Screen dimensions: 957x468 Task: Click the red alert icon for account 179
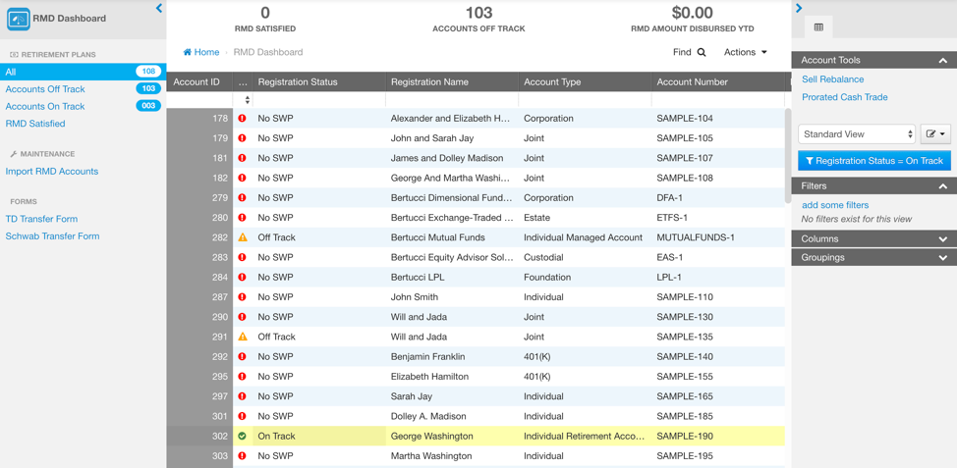243,138
